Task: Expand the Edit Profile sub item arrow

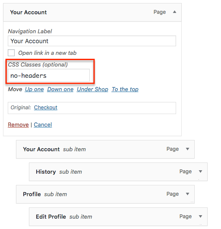Action: [200, 216]
